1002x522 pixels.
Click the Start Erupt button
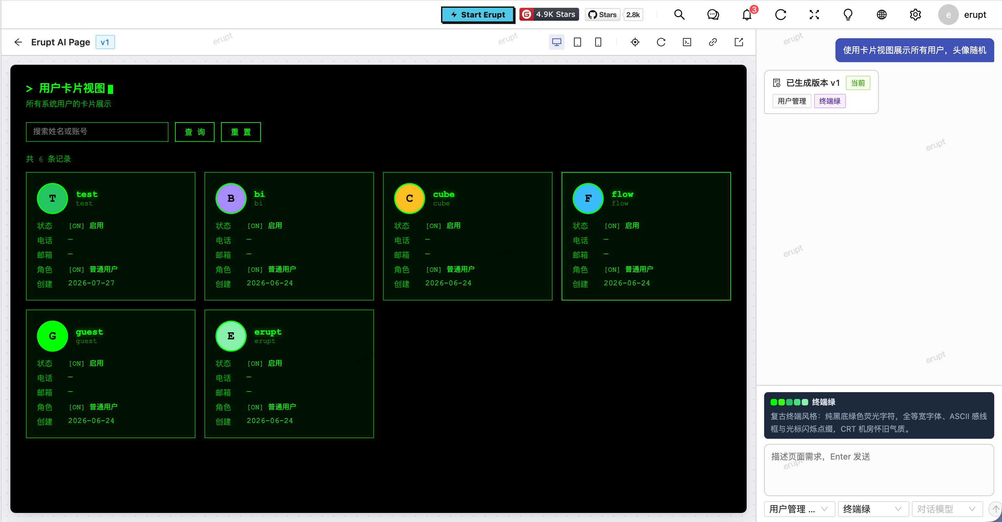[478, 15]
